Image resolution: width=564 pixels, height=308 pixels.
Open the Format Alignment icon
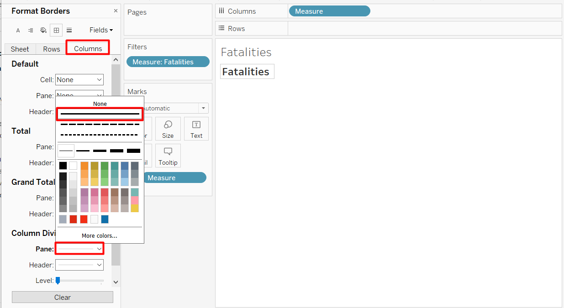point(31,31)
